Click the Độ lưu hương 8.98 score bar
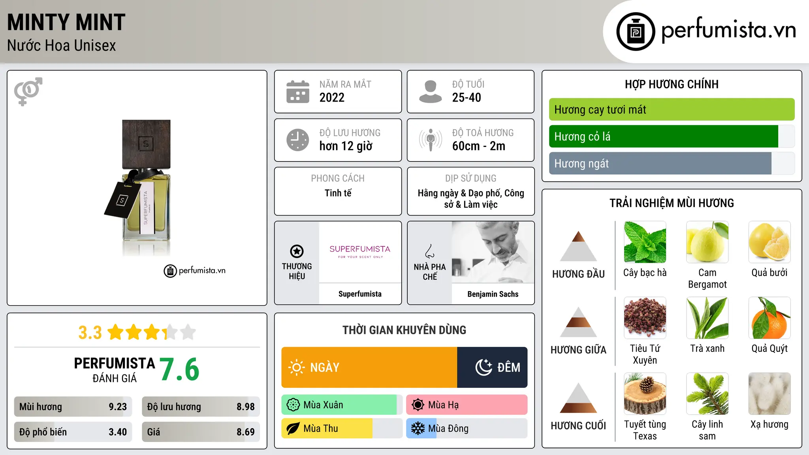809x455 pixels. coord(201,407)
